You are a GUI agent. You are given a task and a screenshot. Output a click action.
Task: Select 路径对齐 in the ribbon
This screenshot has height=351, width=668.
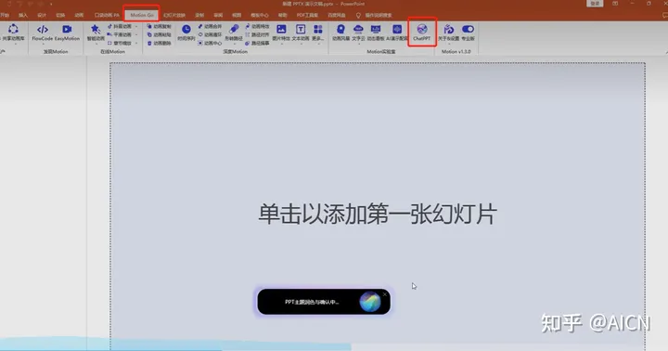[257, 34]
